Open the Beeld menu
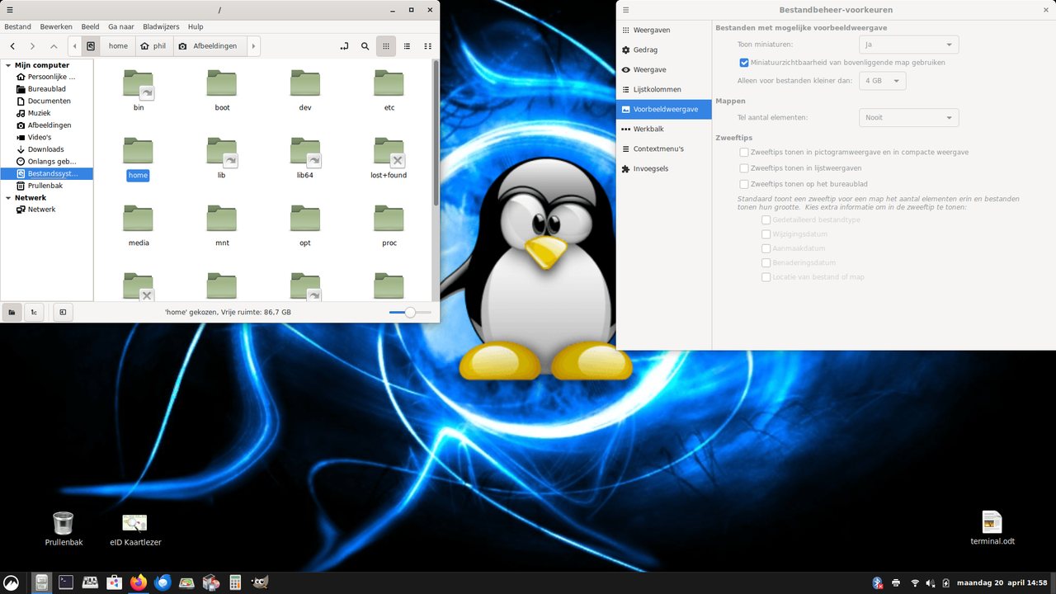The image size is (1056, 594). [90, 27]
